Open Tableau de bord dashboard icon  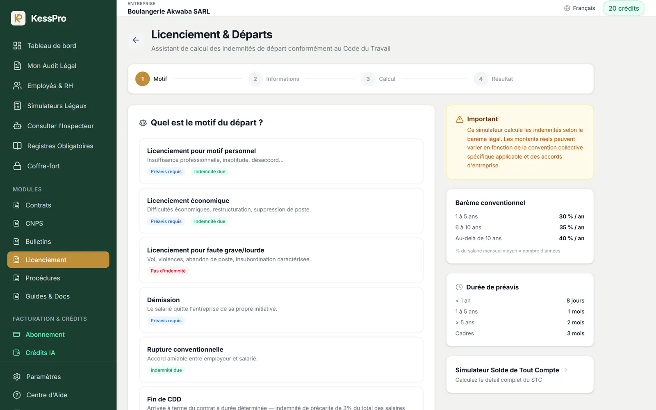(17, 46)
